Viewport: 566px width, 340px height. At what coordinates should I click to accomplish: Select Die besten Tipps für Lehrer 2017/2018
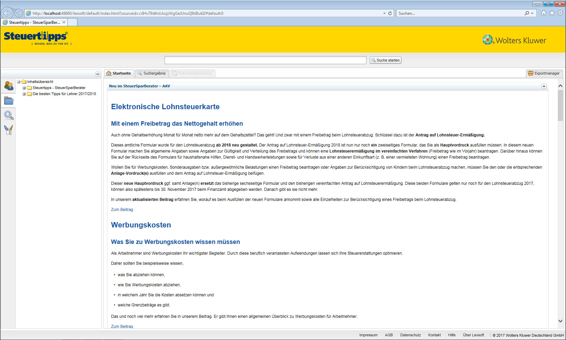coord(64,94)
